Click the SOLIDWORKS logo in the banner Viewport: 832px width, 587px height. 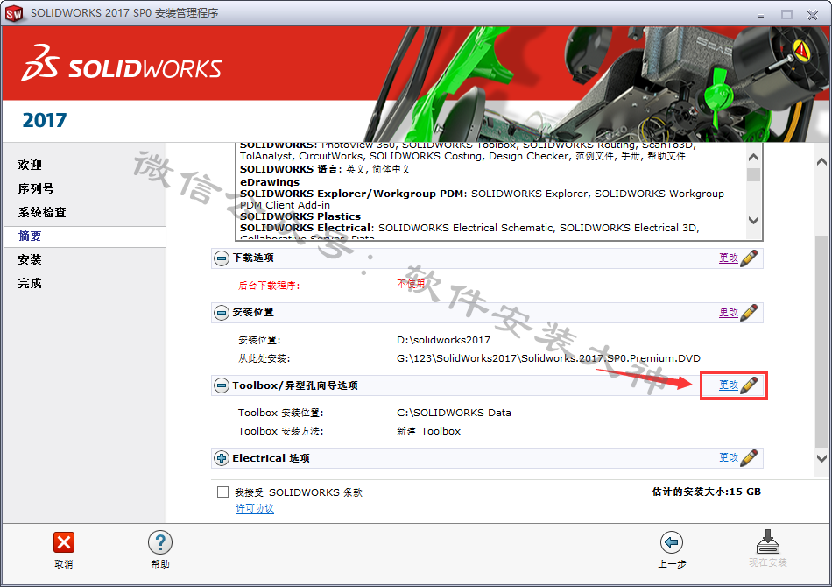click(x=122, y=64)
